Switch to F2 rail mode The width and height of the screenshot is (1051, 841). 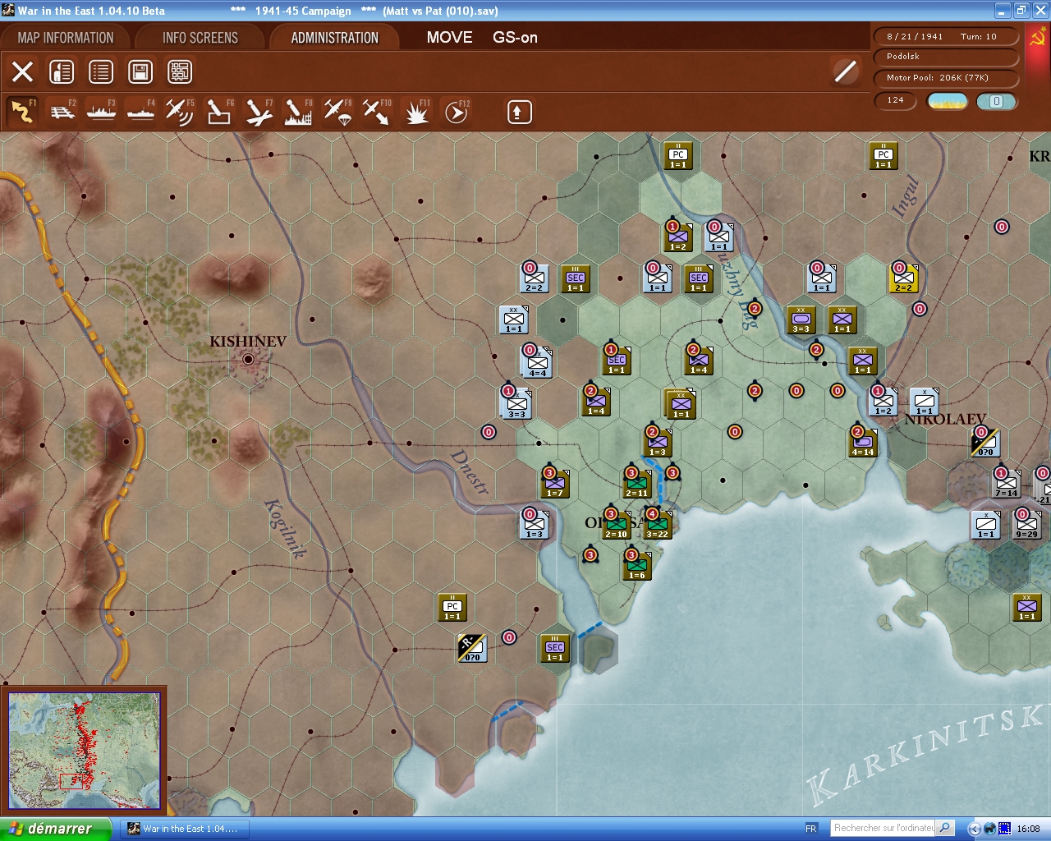pos(62,112)
